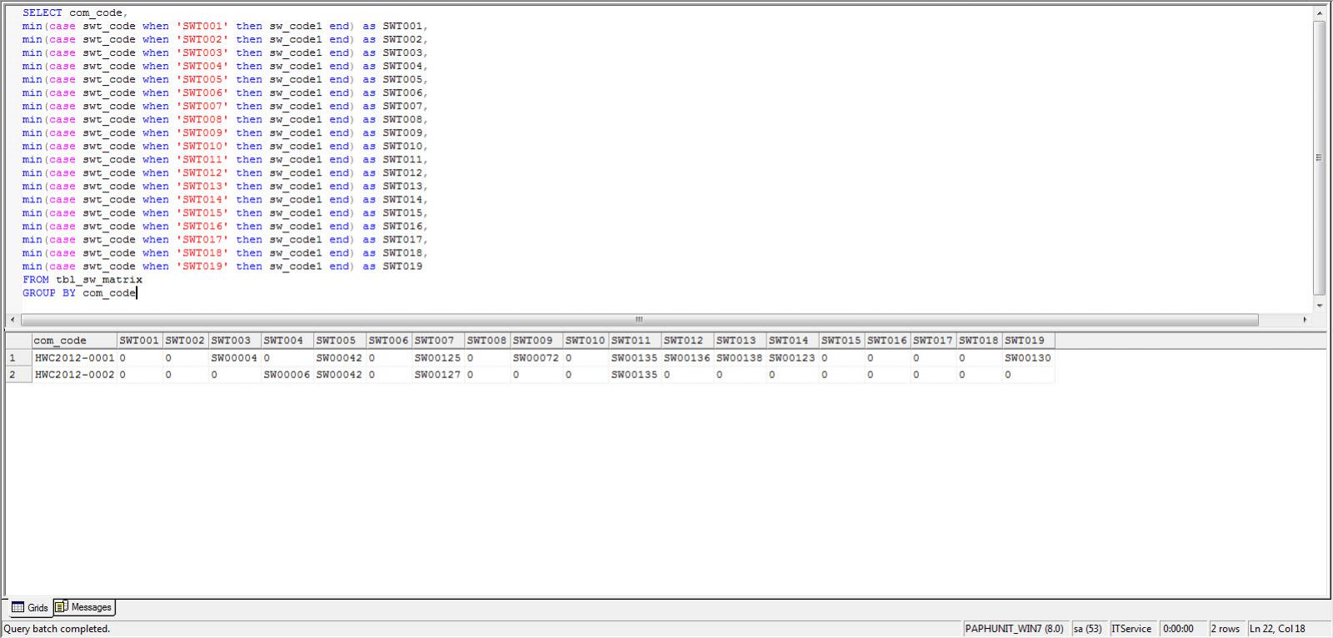Select the SWT013 column header
Image resolution: width=1333 pixels, height=638 pixels.
click(740, 341)
